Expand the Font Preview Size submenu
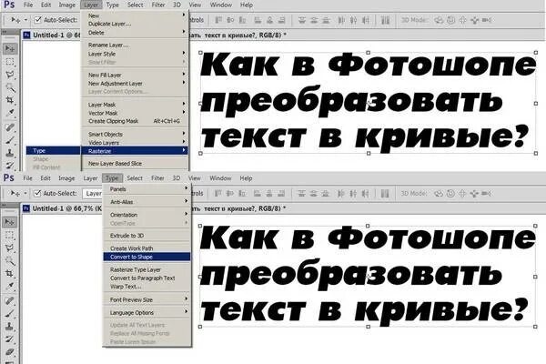 point(147,300)
